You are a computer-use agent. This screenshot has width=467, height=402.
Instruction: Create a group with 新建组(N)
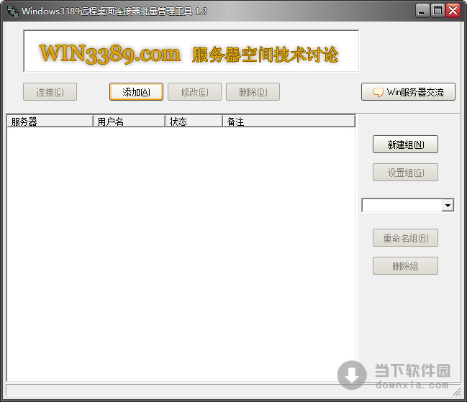(405, 145)
